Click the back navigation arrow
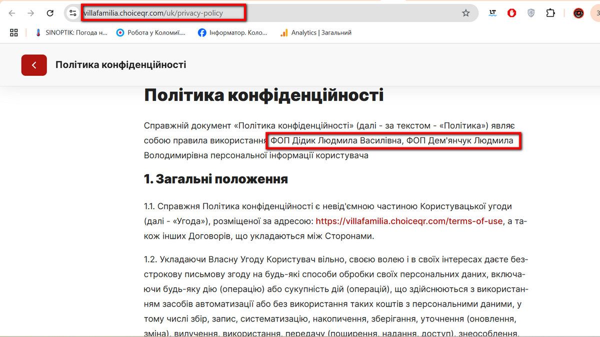The image size is (600, 337). 11,13
